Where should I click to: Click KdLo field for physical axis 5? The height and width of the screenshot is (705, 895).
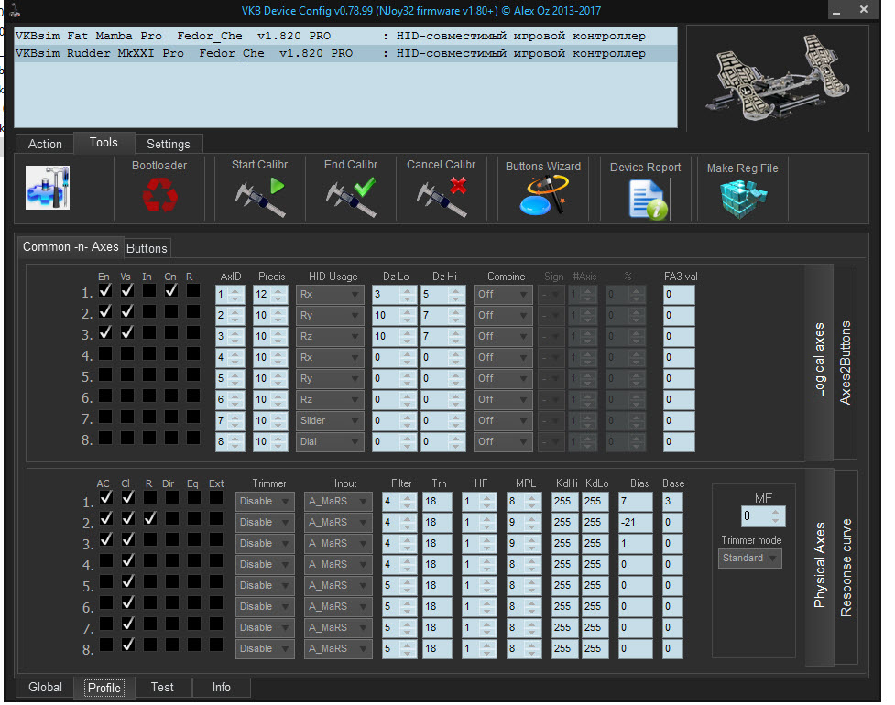pyautogui.click(x=595, y=586)
